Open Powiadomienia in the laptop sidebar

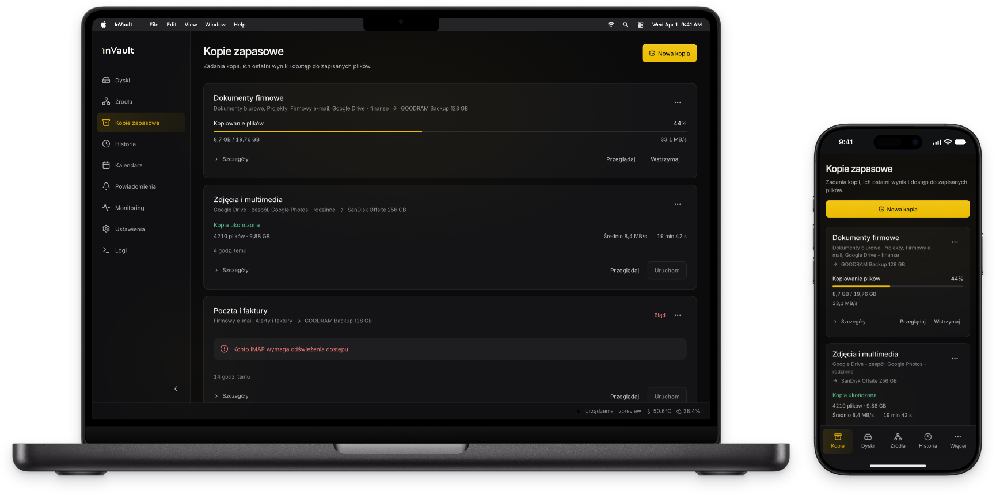(141, 186)
